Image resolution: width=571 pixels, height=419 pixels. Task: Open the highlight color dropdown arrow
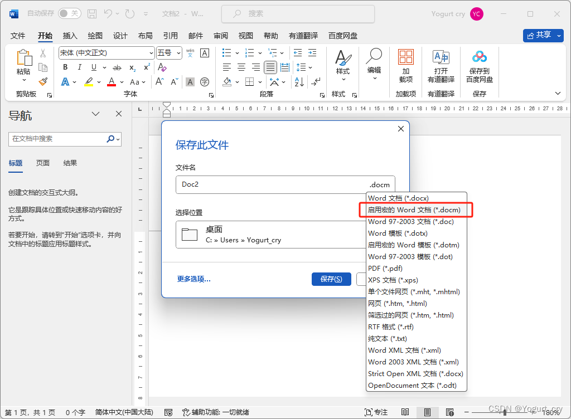tap(99, 82)
